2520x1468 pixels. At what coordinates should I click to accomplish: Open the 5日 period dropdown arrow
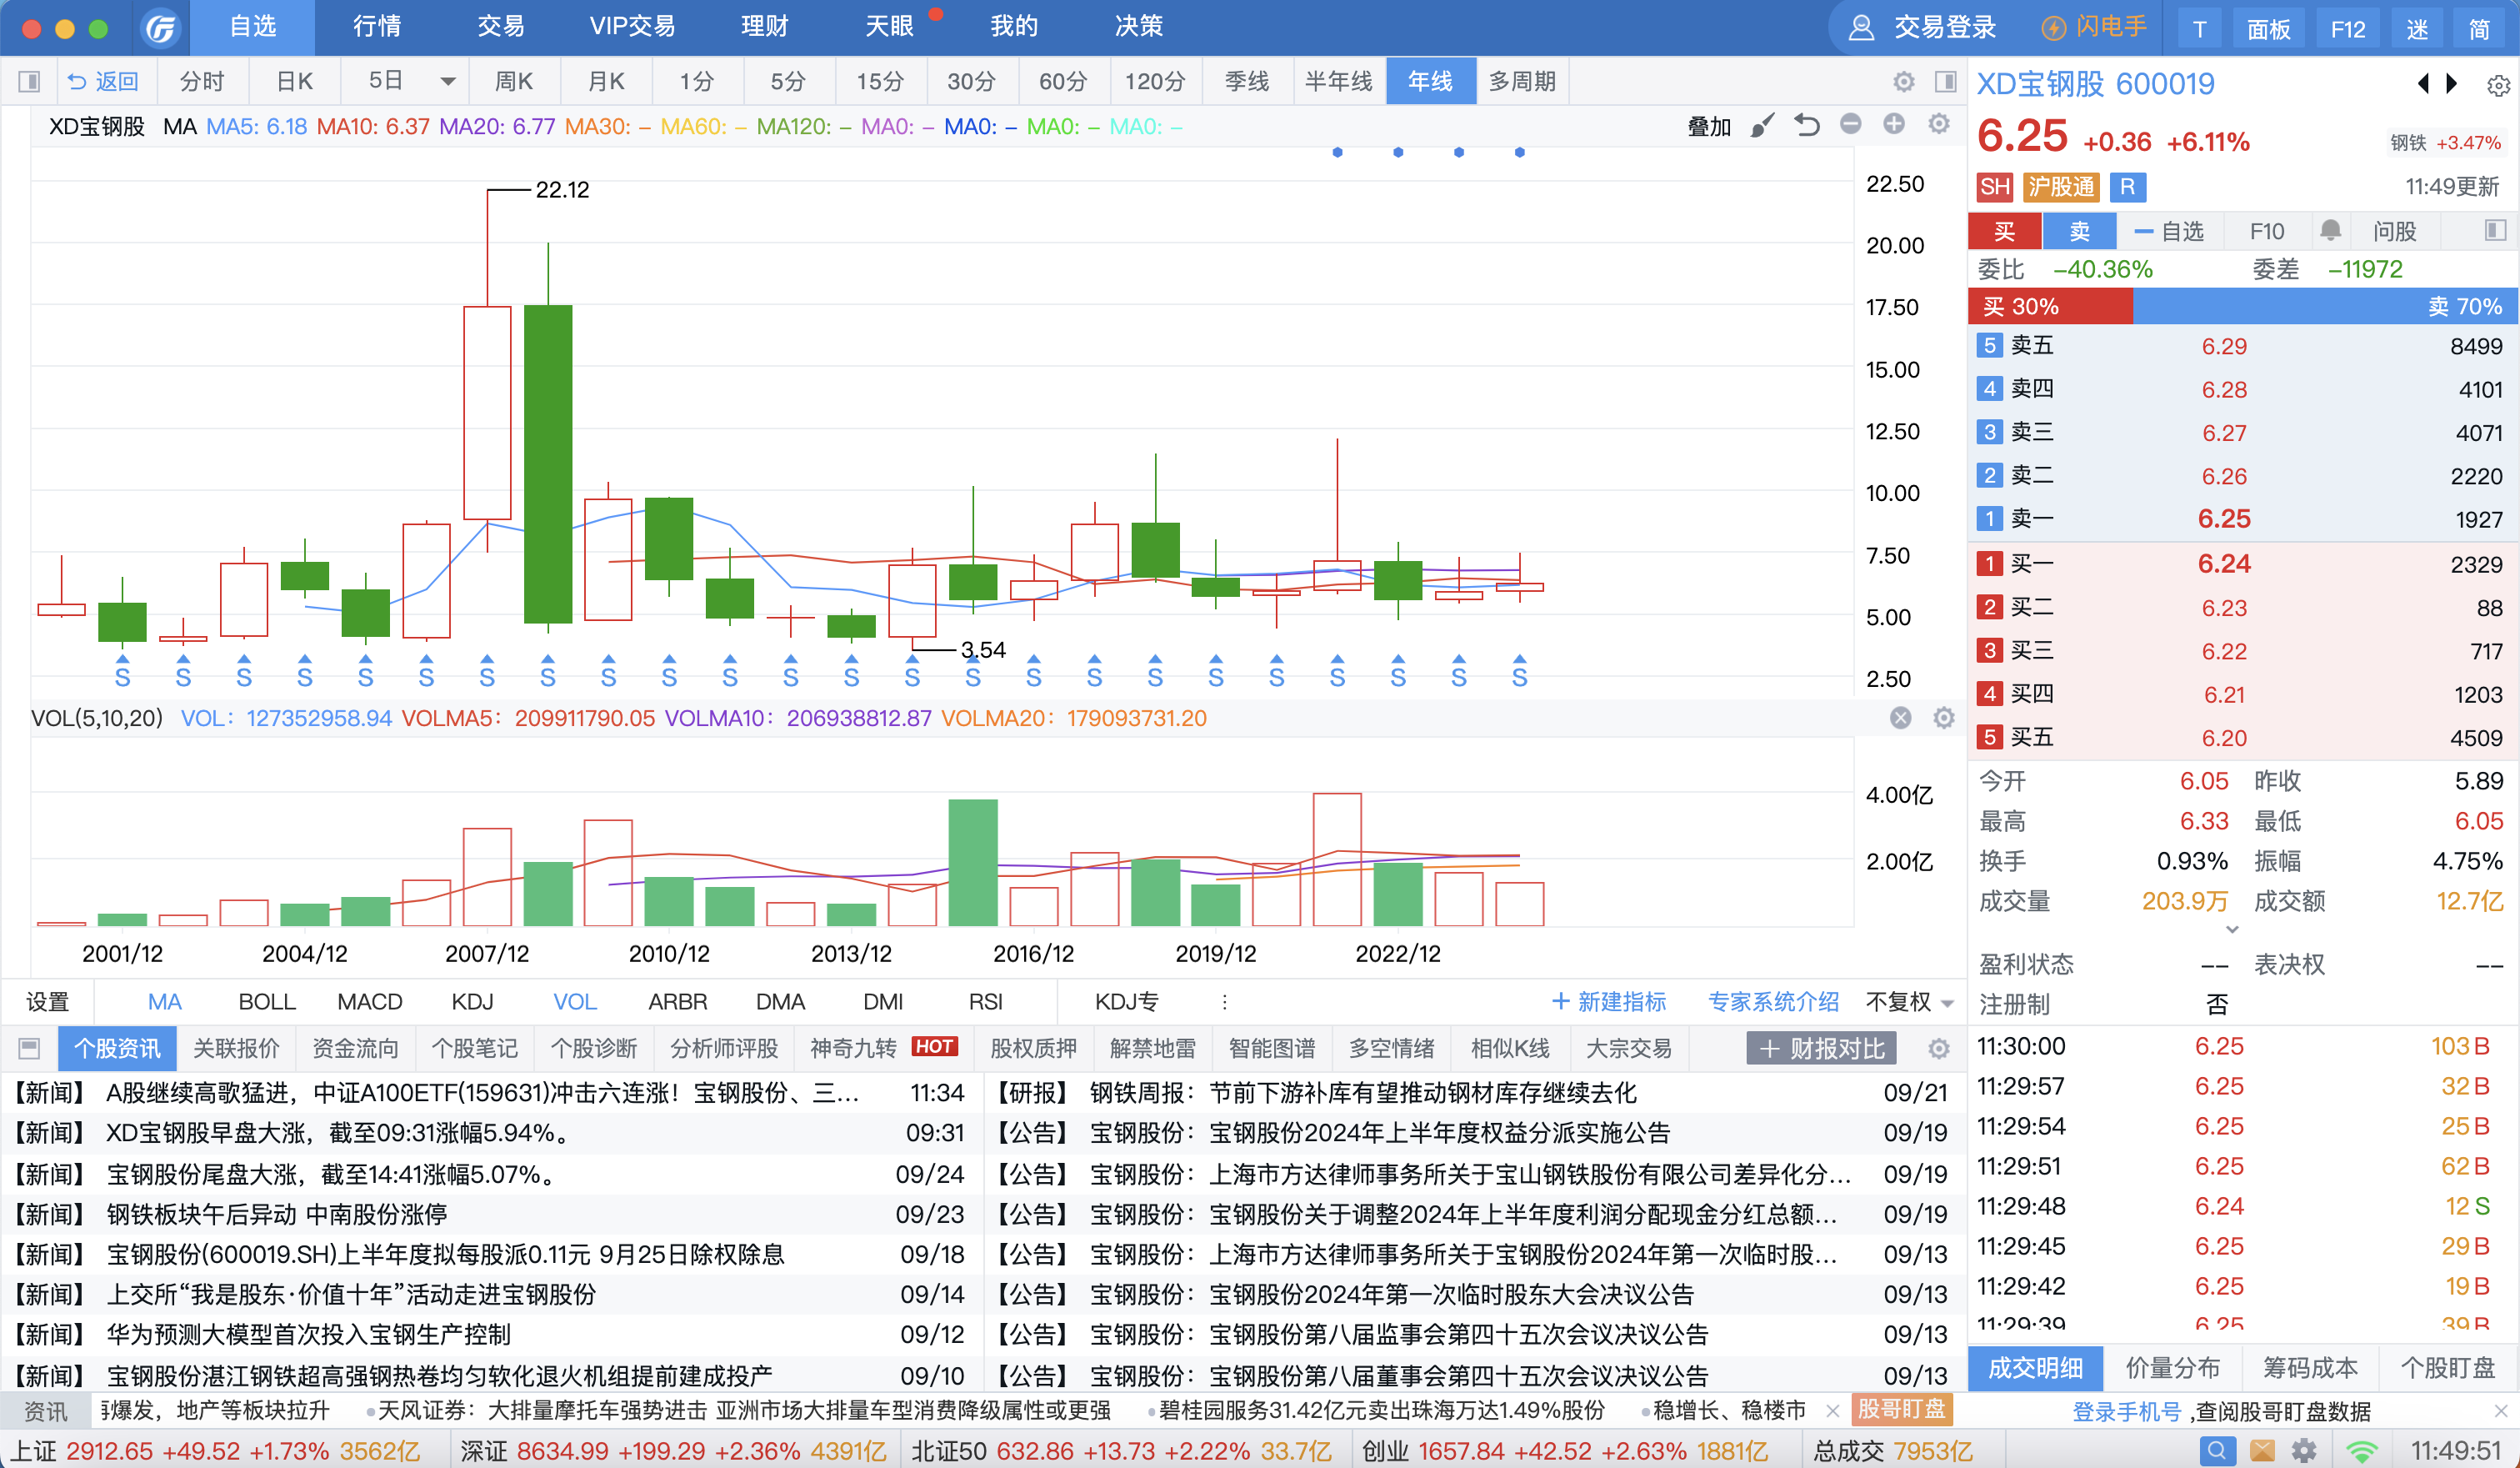point(447,81)
